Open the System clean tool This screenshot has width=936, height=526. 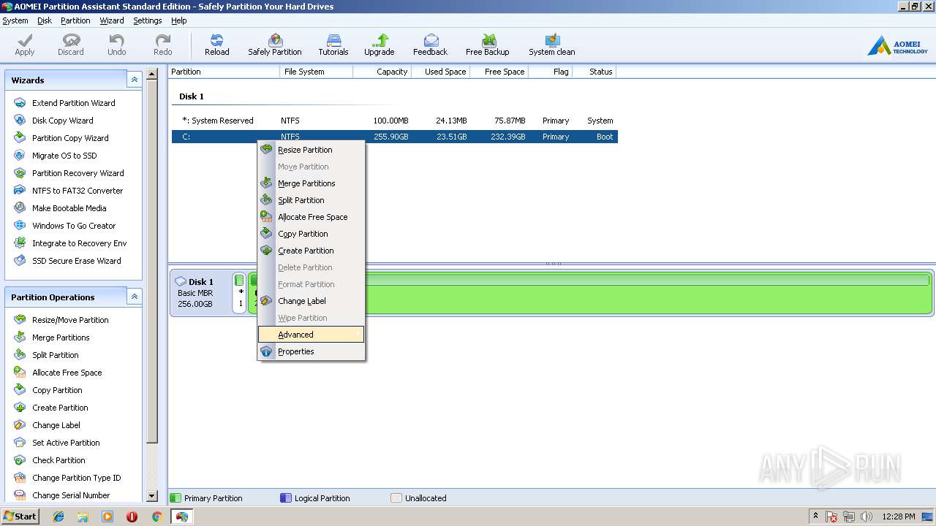[552, 45]
